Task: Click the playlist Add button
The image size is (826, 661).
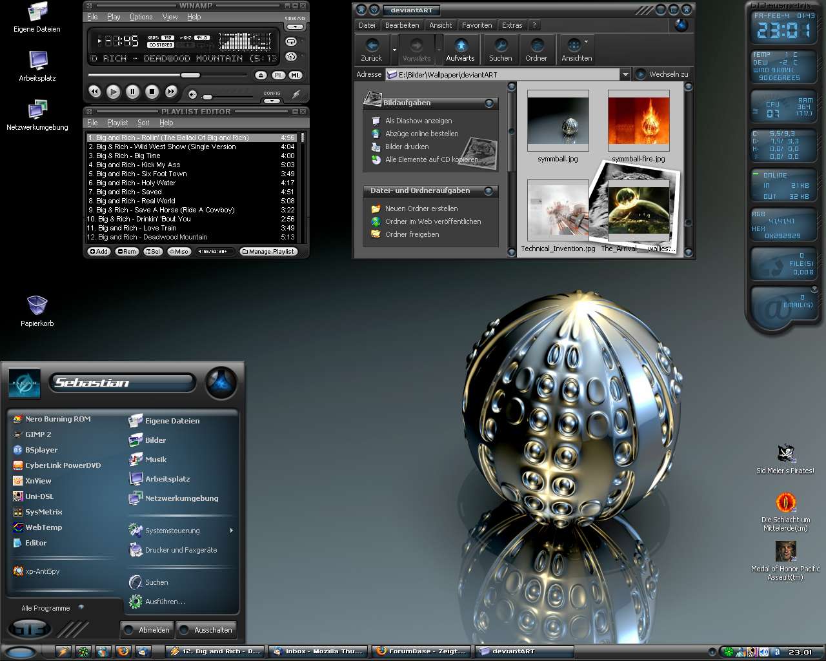Action: coord(99,252)
